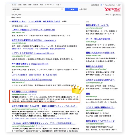The width and height of the screenshot is (129, 139).
Task: Clear the search box with the X icon
Action: [62, 9]
